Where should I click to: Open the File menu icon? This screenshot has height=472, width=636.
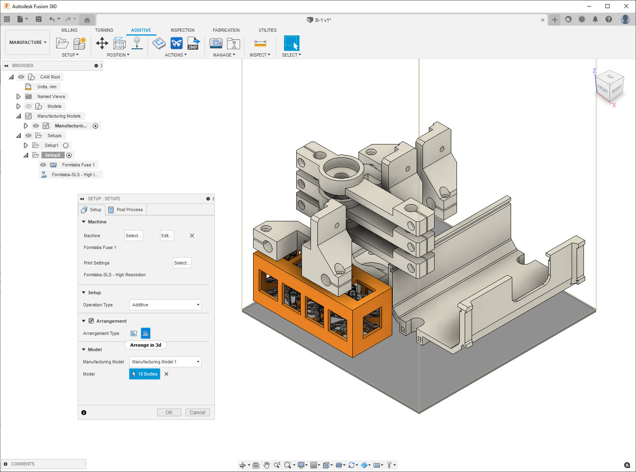[20, 19]
